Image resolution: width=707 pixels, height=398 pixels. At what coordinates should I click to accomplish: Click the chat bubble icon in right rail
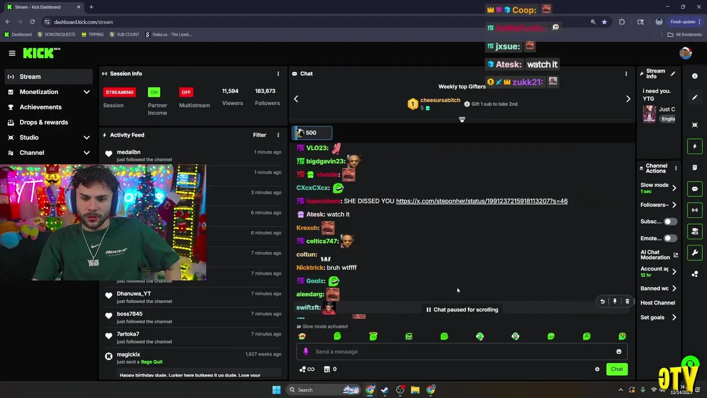(695, 189)
